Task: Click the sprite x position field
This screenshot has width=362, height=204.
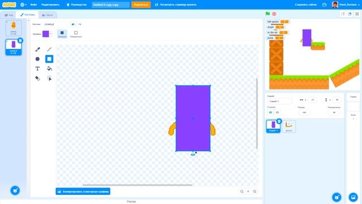Action: pos(313,100)
